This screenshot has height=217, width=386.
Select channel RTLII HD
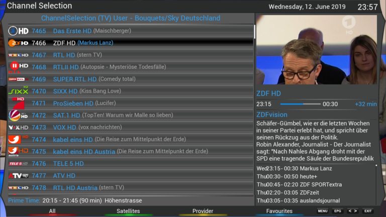coord(131,67)
